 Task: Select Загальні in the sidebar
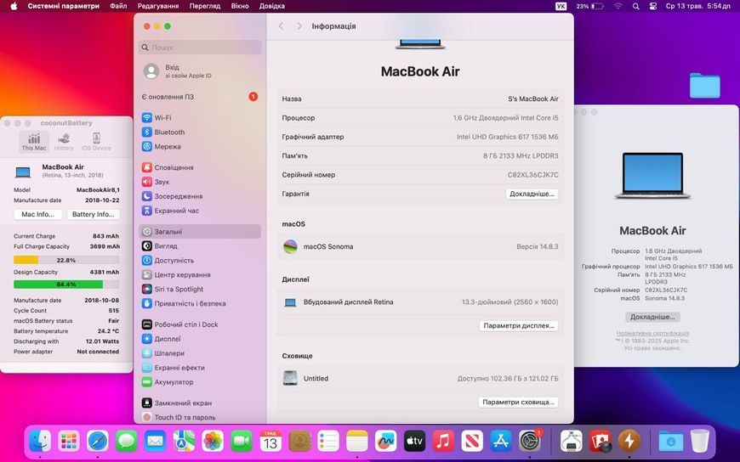201,232
